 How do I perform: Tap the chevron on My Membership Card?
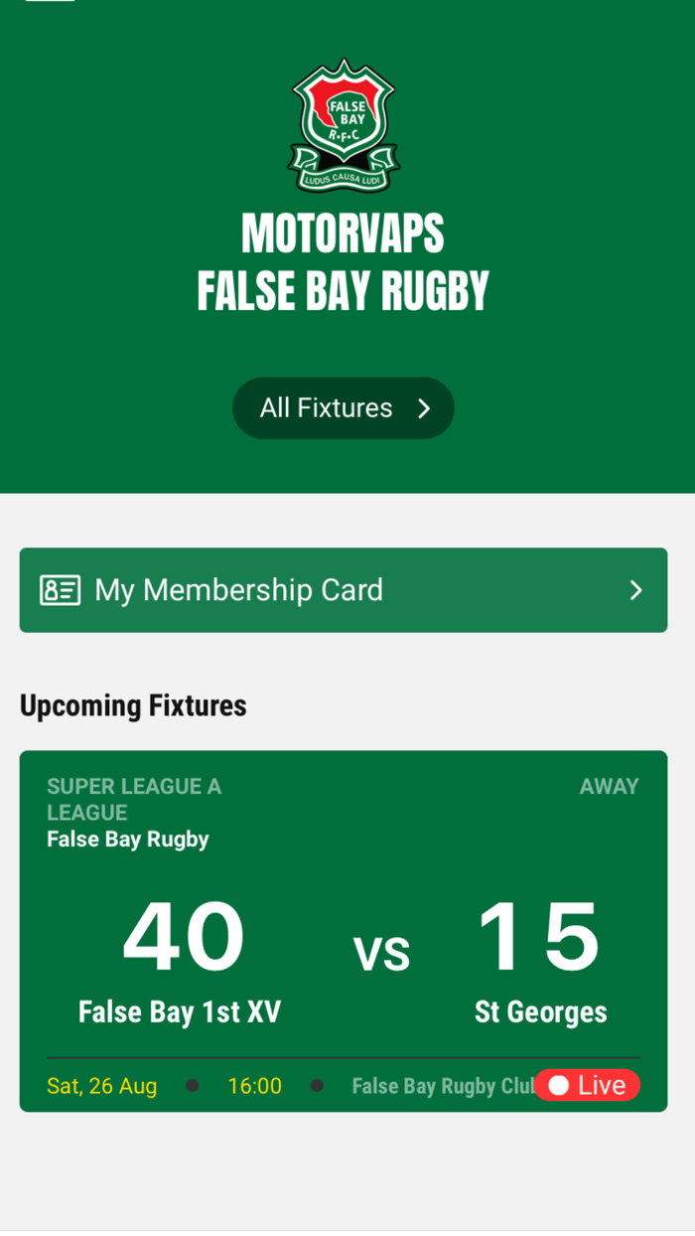click(634, 590)
